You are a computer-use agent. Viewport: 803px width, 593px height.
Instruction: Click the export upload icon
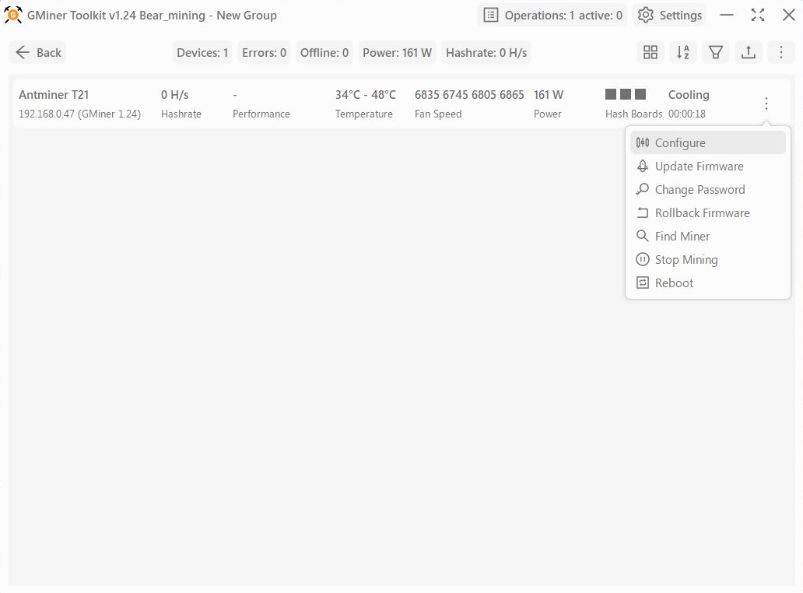click(749, 52)
